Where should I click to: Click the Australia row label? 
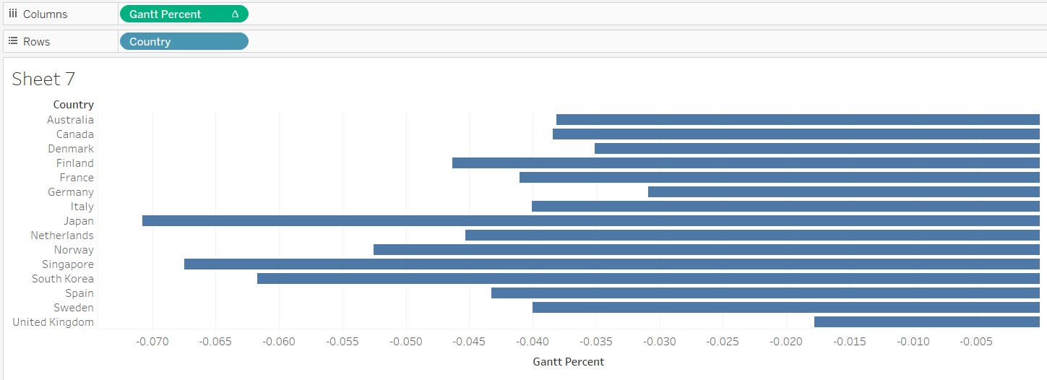[70, 120]
